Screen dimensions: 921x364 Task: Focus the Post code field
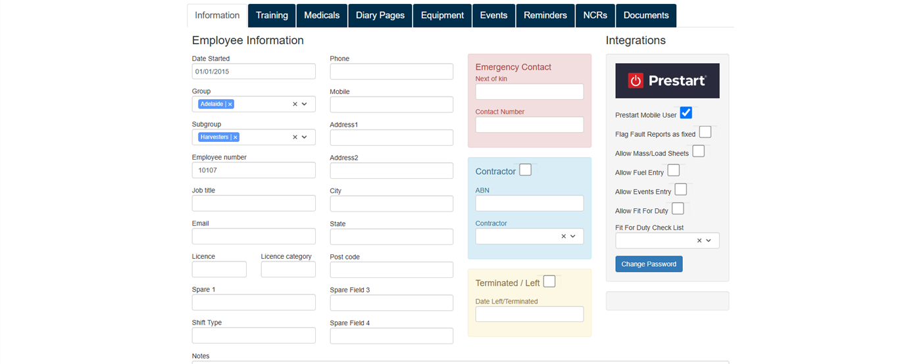pos(391,270)
